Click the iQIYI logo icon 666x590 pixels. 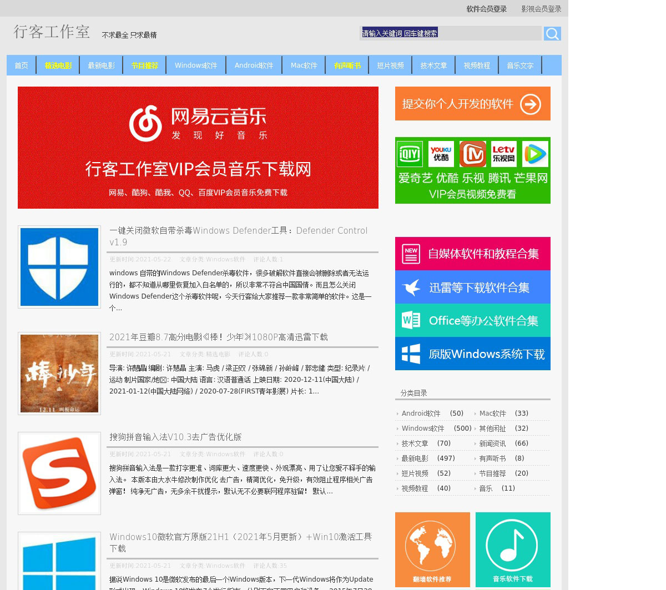[410, 154]
